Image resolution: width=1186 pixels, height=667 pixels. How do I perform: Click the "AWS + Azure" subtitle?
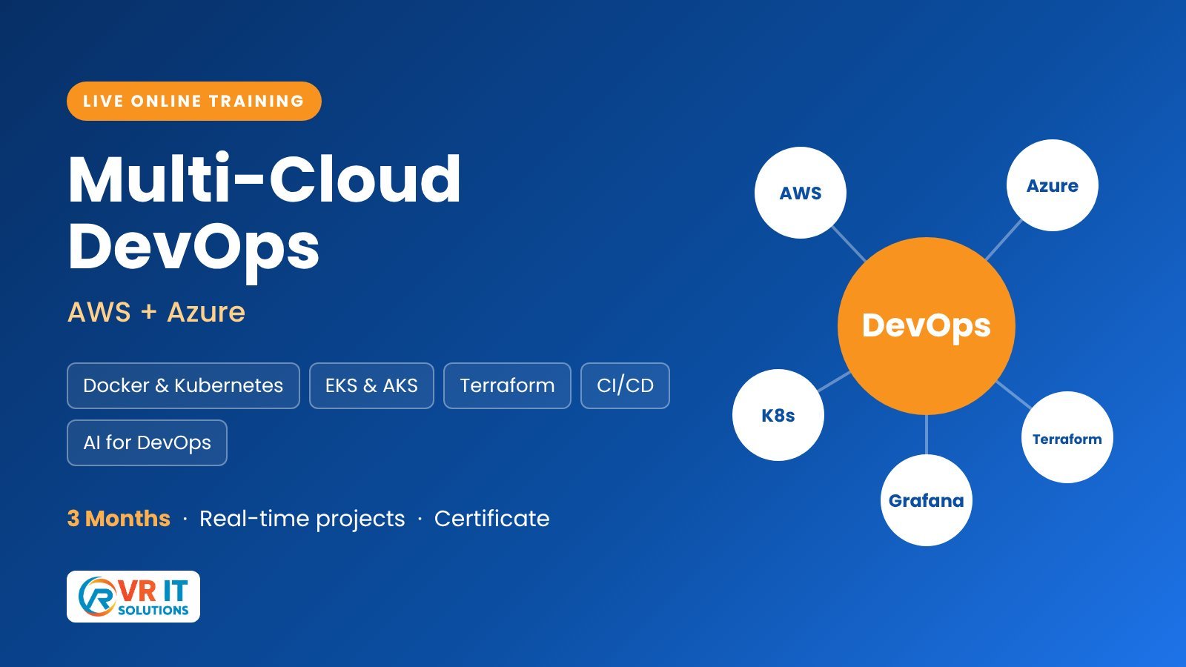[156, 312]
